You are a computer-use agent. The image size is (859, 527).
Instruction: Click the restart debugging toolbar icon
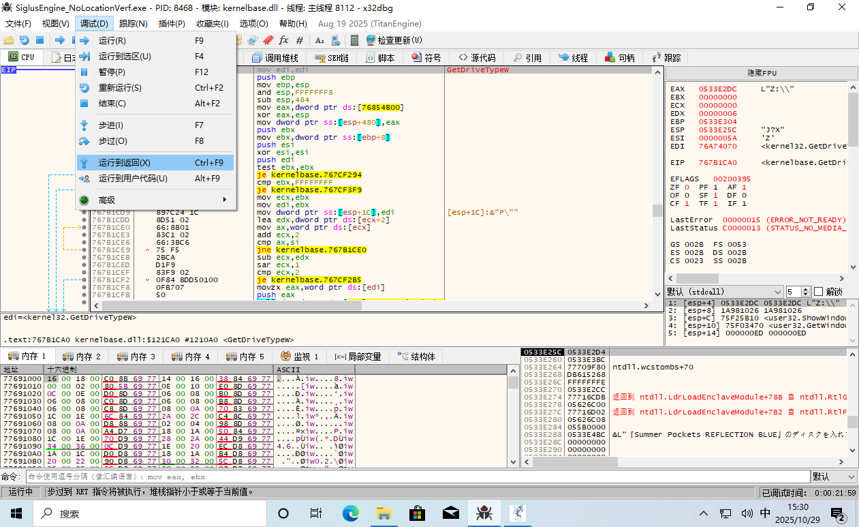(x=24, y=40)
